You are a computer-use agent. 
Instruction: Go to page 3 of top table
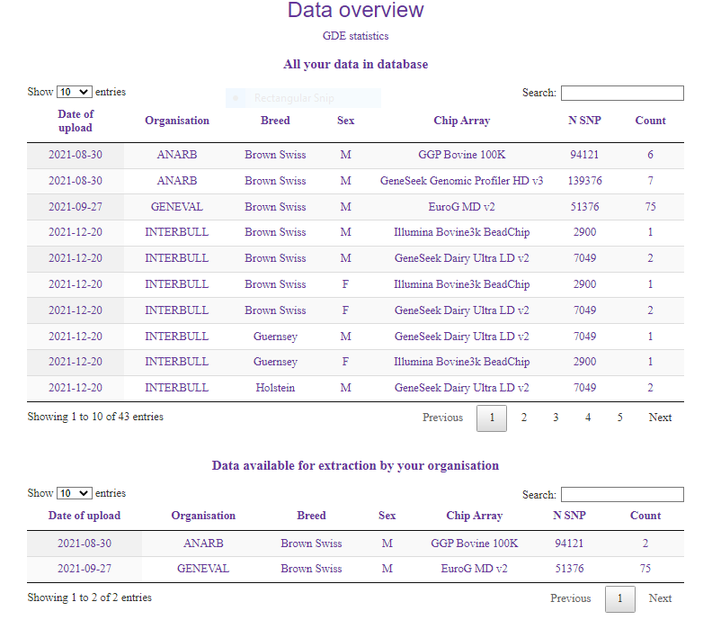point(556,418)
